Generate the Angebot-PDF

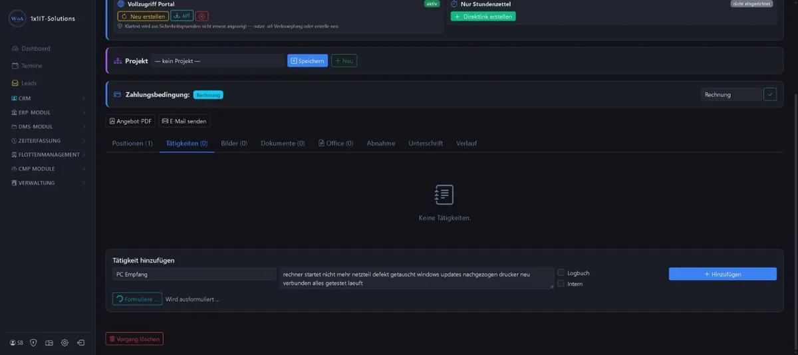130,121
